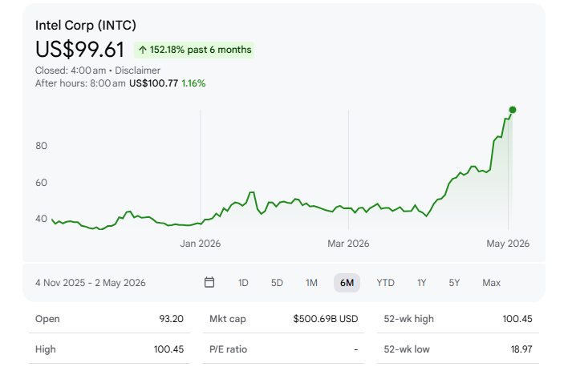
Task: Click the 52-wk high label
Action: [408, 319]
